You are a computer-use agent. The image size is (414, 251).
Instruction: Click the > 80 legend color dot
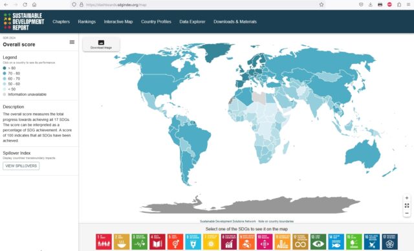pos(5,68)
